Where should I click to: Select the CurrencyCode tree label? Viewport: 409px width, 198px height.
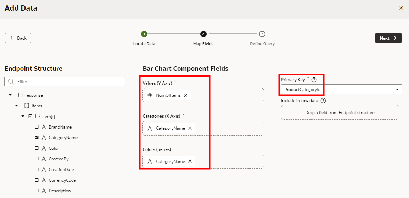point(62,180)
